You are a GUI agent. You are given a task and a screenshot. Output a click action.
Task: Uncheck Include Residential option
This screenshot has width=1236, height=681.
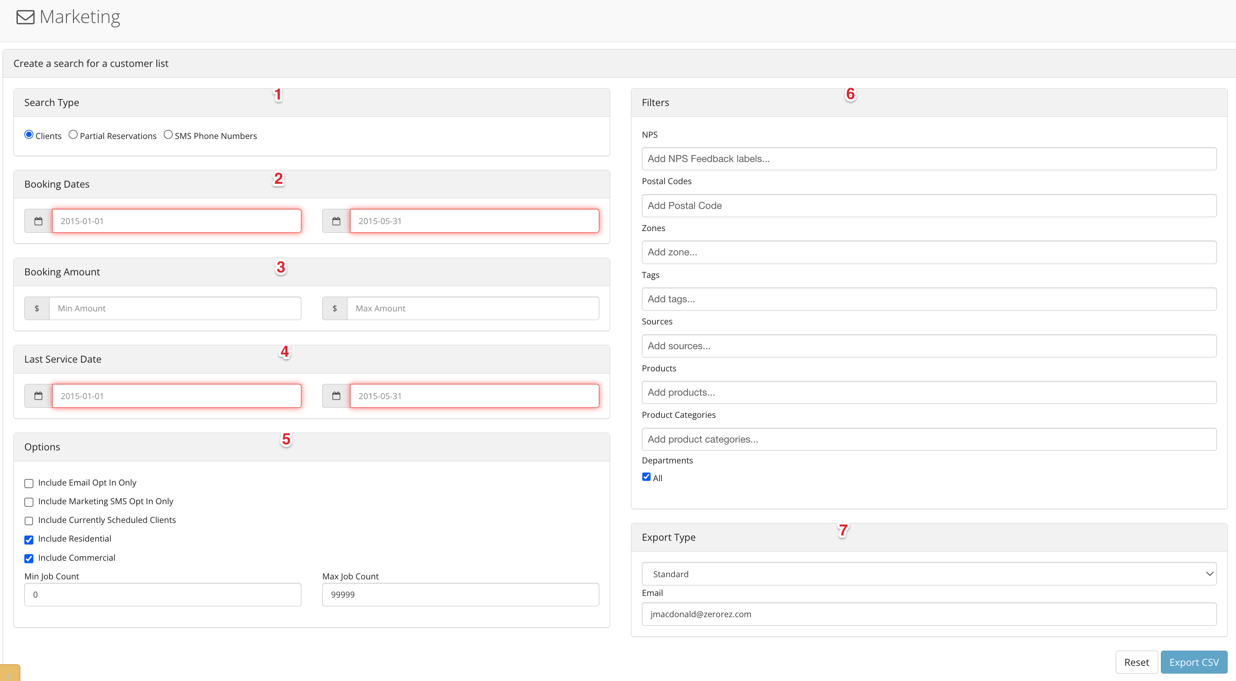[29, 540]
